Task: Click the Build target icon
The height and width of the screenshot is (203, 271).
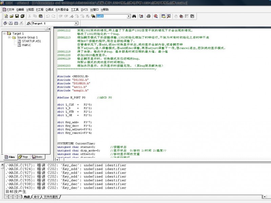Action: [x=11, y=23]
